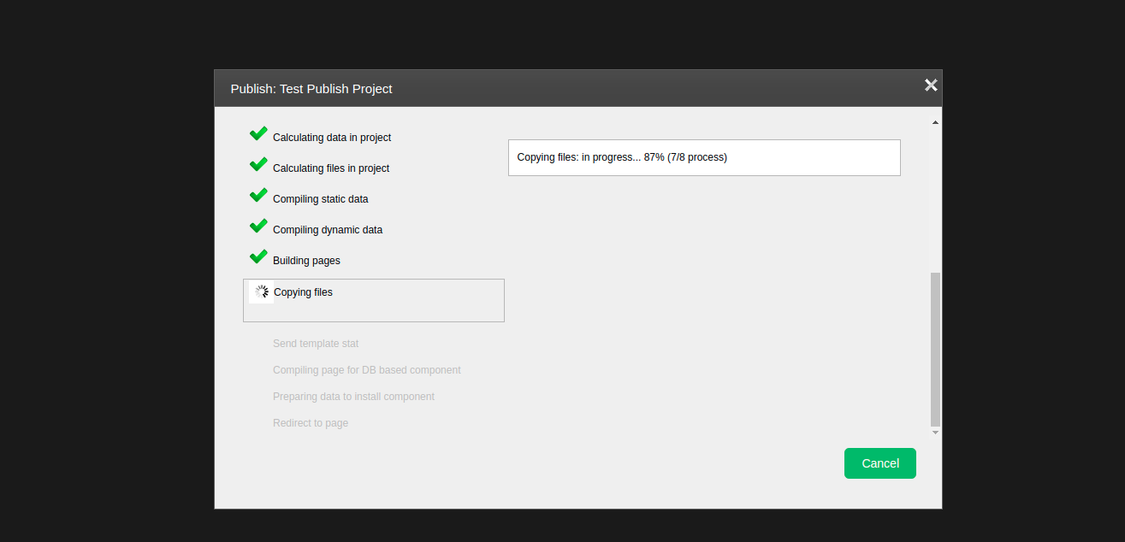Select the 'Compiling dynamic data' step
The width and height of the screenshot is (1125, 542).
click(328, 230)
